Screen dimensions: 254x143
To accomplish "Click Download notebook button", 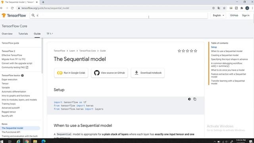I will click(148, 73).
